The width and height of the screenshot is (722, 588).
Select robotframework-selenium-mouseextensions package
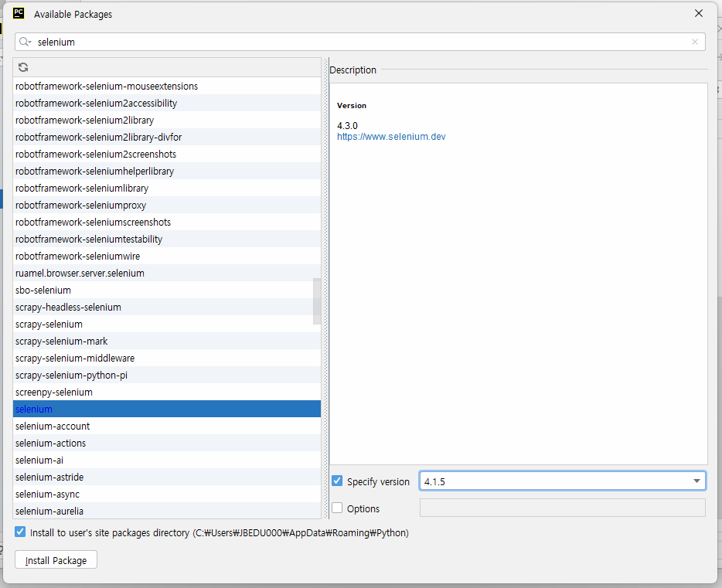tap(167, 86)
